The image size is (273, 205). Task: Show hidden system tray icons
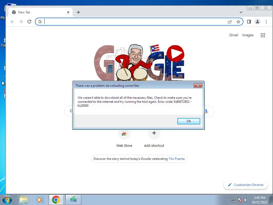(227, 200)
